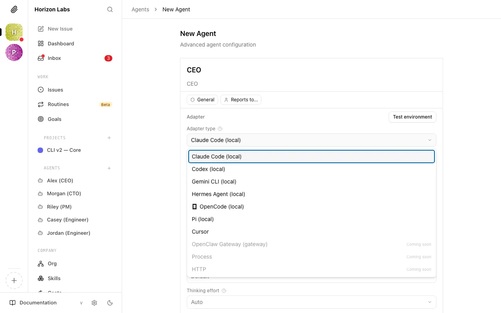This screenshot has height=313, width=501.
Task: Open Morgan (CTO) agent
Action: point(75,194)
